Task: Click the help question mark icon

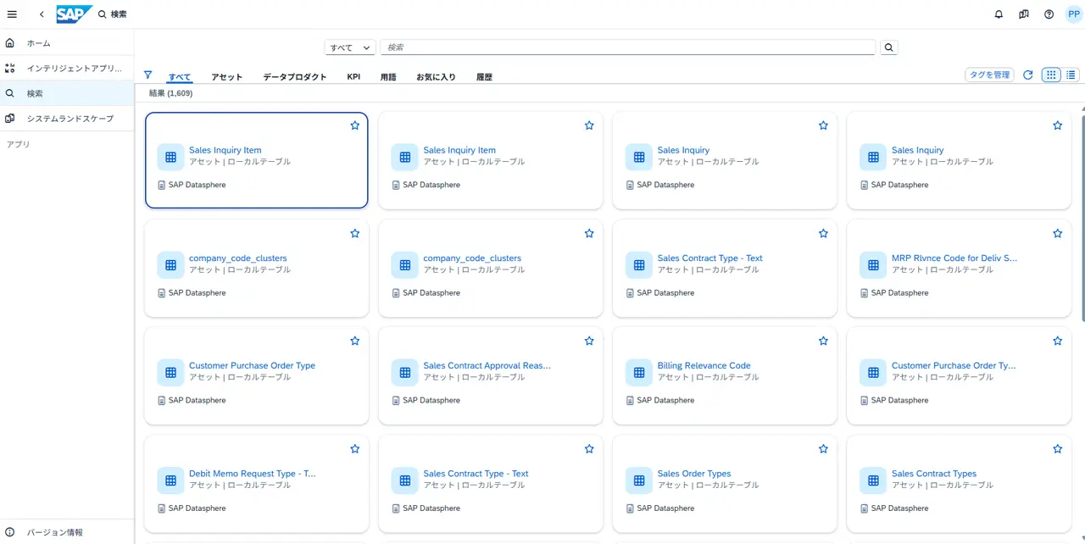Action: pos(1049,14)
